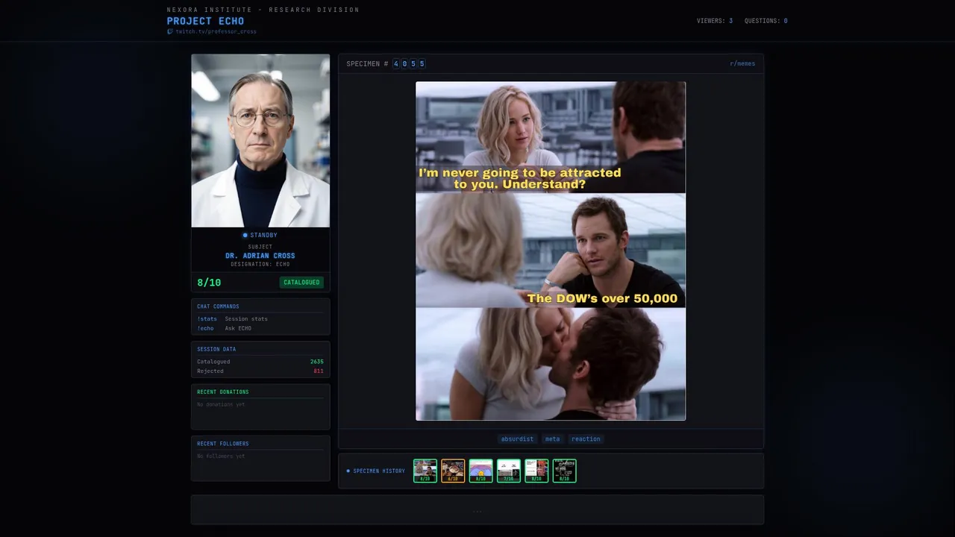Click the Catalogued count 2635
Image resolution: width=955 pixels, height=537 pixels.
317,362
